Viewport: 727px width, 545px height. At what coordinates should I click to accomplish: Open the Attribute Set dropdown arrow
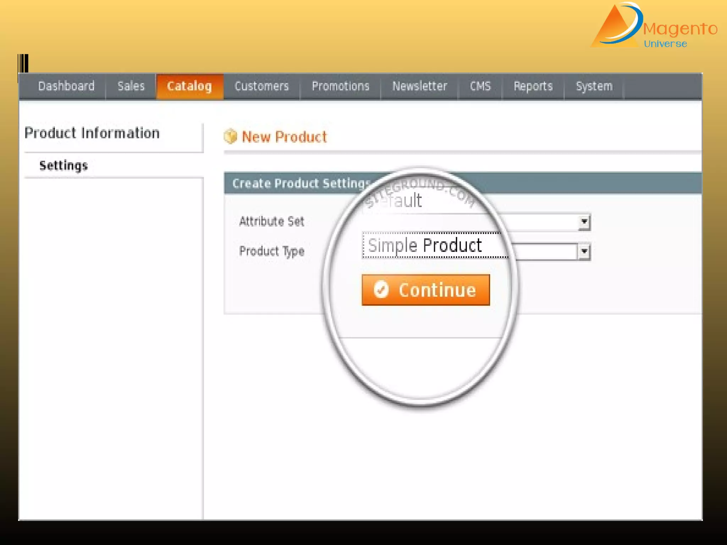tap(584, 222)
